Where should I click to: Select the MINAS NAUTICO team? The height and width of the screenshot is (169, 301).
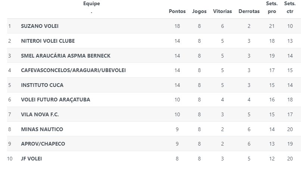[42, 129]
